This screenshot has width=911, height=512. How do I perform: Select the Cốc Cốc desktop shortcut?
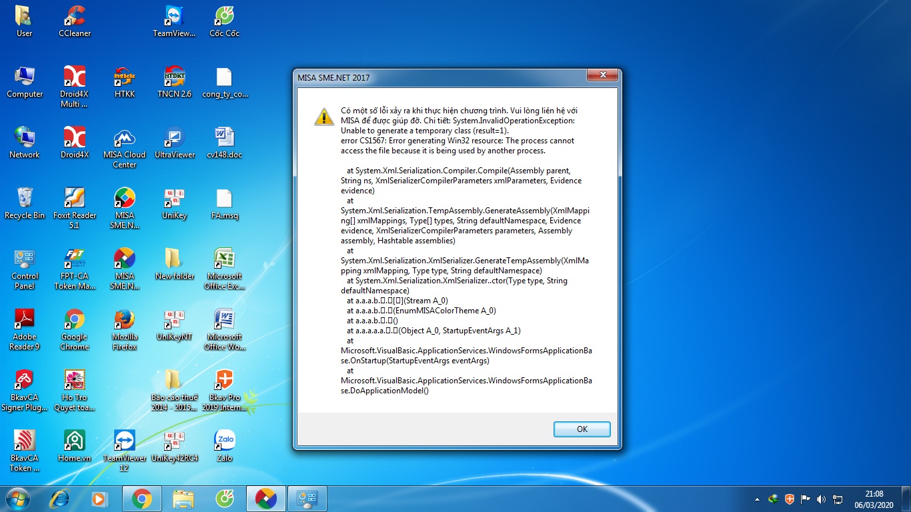click(x=225, y=21)
